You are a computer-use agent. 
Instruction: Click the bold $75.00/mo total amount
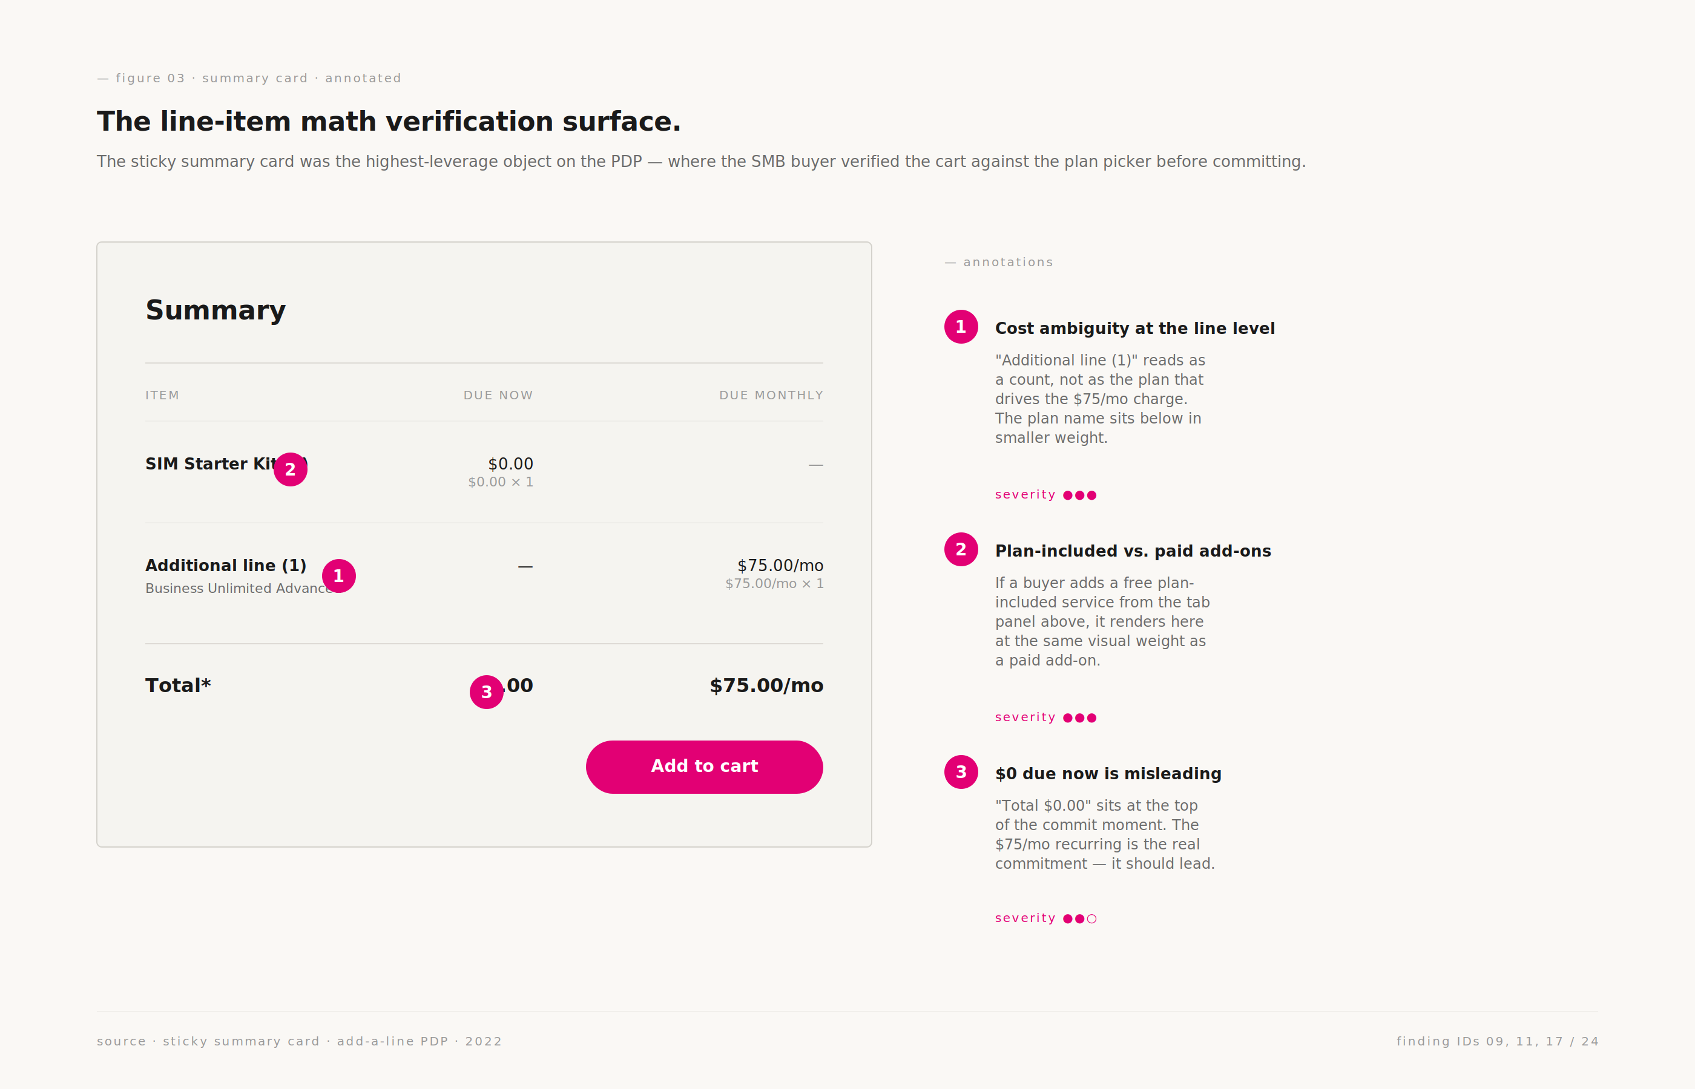click(766, 686)
